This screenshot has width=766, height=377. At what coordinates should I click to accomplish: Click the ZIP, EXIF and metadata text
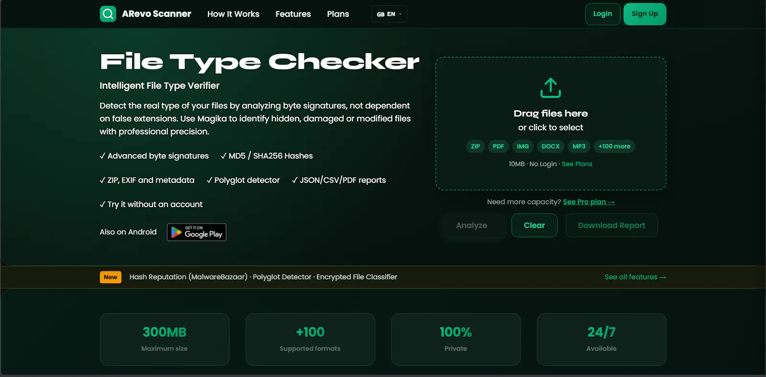click(x=147, y=180)
